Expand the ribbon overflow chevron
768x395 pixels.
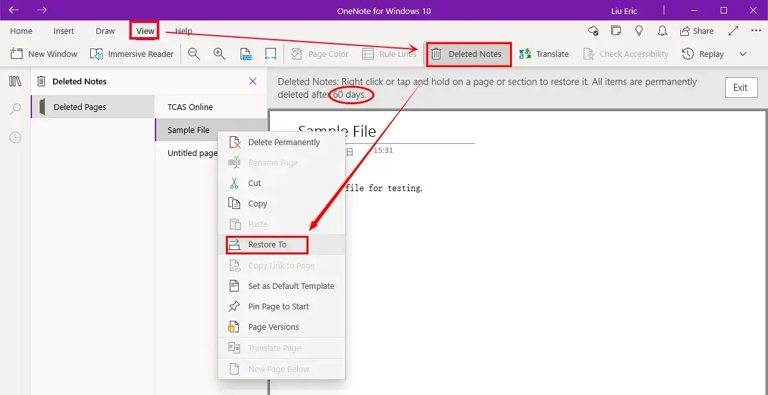[743, 54]
